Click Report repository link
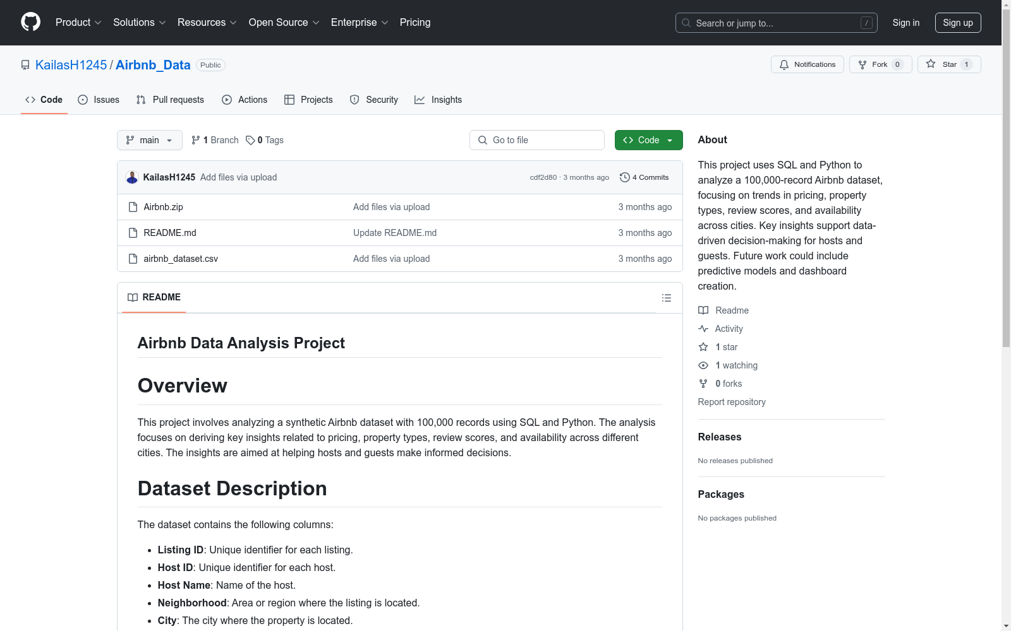This screenshot has height=631, width=1011. tap(732, 402)
